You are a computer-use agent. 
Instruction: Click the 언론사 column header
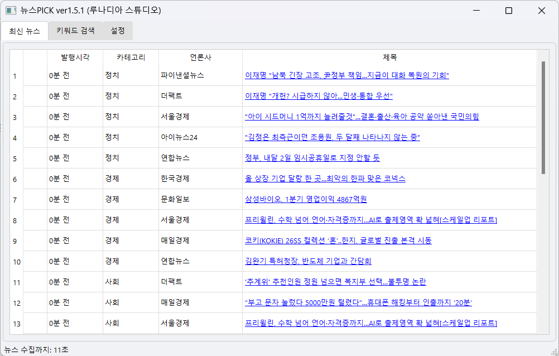click(x=200, y=57)
